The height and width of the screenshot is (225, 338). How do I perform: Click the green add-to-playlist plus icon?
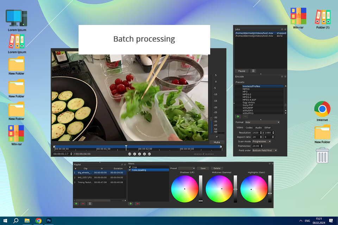76,204
